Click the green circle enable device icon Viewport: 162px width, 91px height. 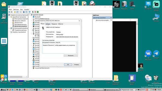[x=38, y=12]
